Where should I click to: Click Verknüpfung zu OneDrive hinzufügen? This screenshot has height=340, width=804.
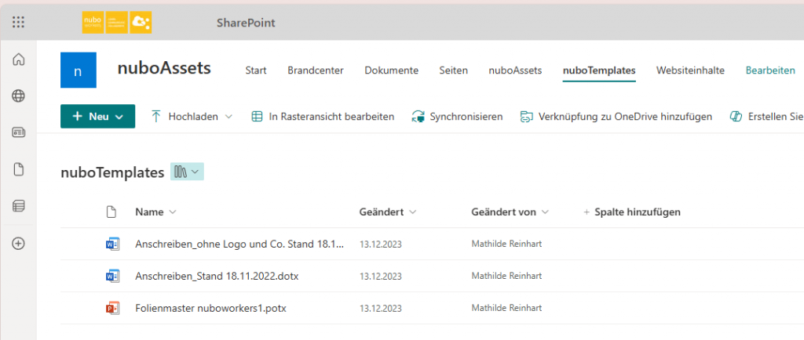pos(616,117)
